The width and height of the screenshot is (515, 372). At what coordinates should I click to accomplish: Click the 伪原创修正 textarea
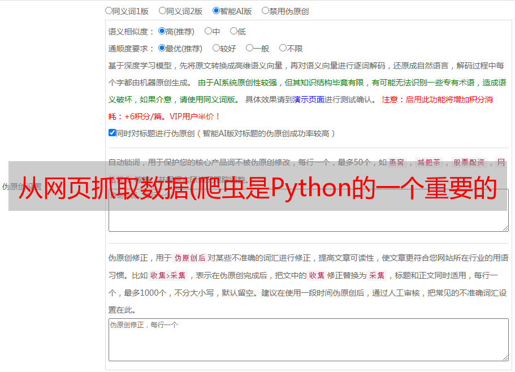(x=309, y=340)
